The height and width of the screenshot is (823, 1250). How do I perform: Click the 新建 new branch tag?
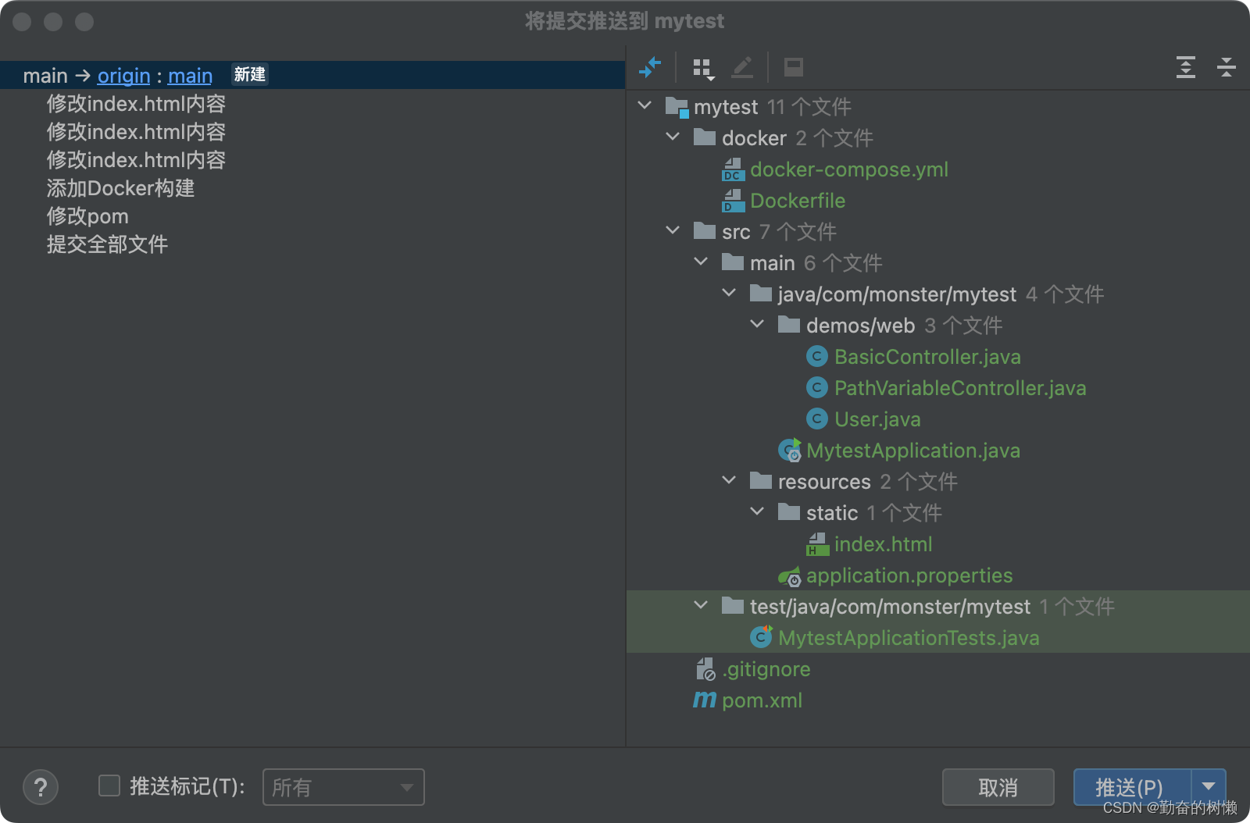tap(250, 74)
